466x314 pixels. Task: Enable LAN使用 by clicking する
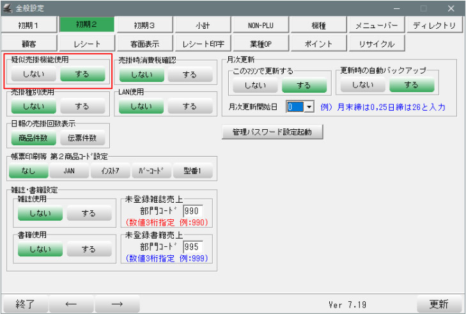coord(189,106)
